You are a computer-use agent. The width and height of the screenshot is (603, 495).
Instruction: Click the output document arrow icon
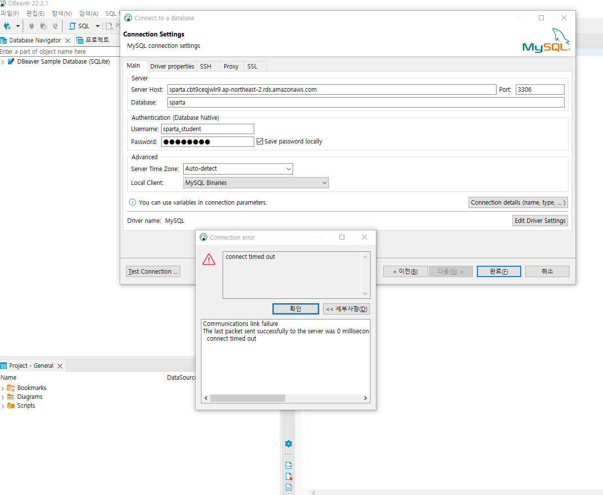pos(289,465)
